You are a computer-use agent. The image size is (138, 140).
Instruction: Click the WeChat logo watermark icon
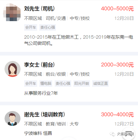click(113, 134)
